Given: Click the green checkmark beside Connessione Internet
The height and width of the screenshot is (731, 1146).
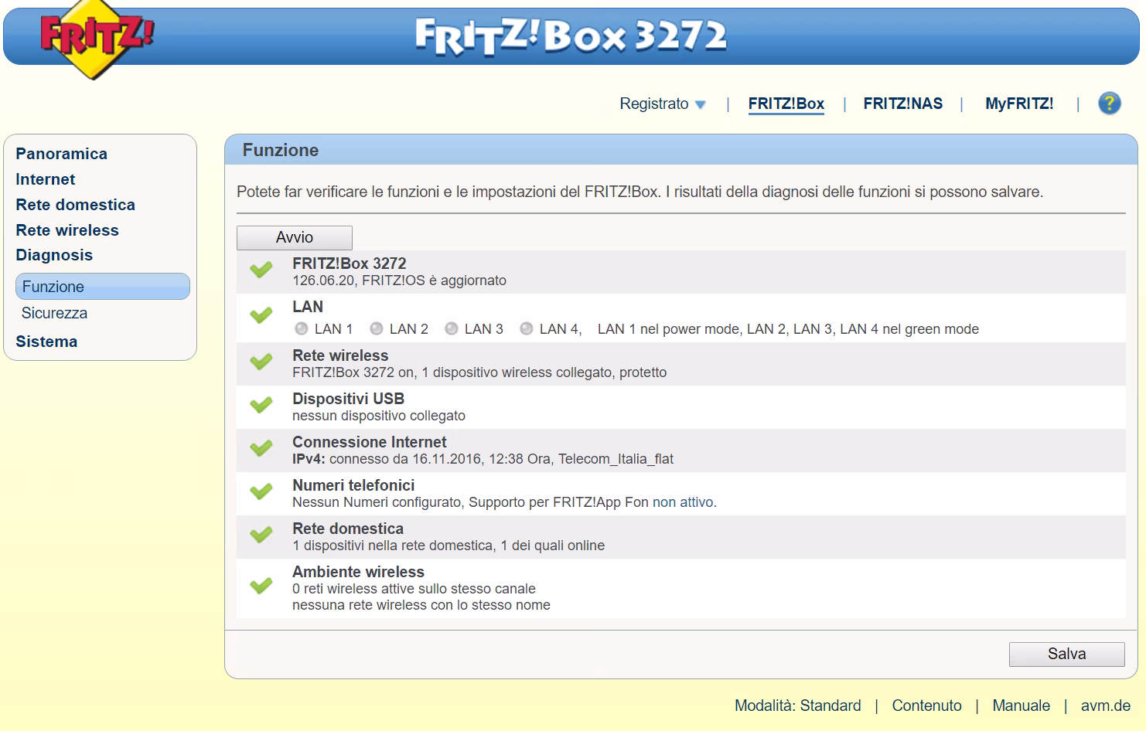Looking at the screenshot, I should pyautogui.click(x=261, y=448).
